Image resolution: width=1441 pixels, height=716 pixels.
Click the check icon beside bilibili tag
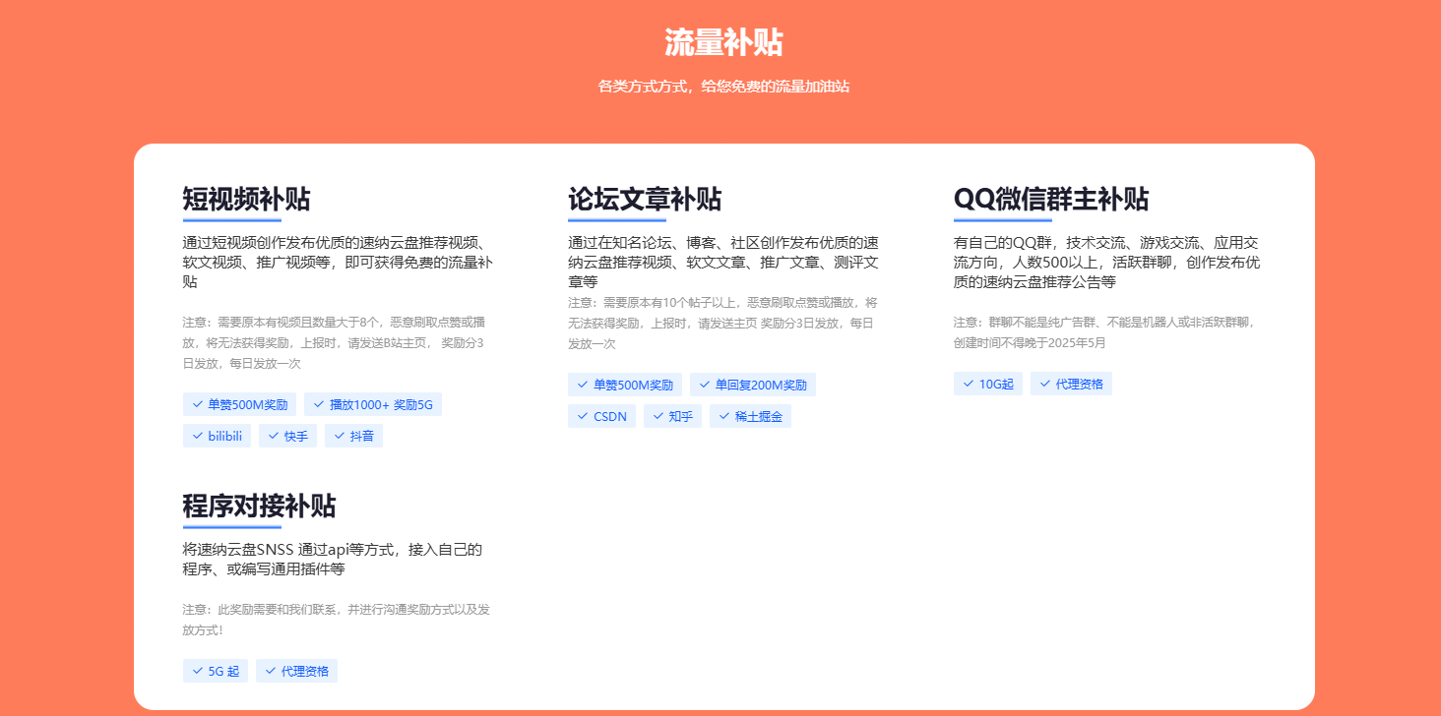[198, 436]
